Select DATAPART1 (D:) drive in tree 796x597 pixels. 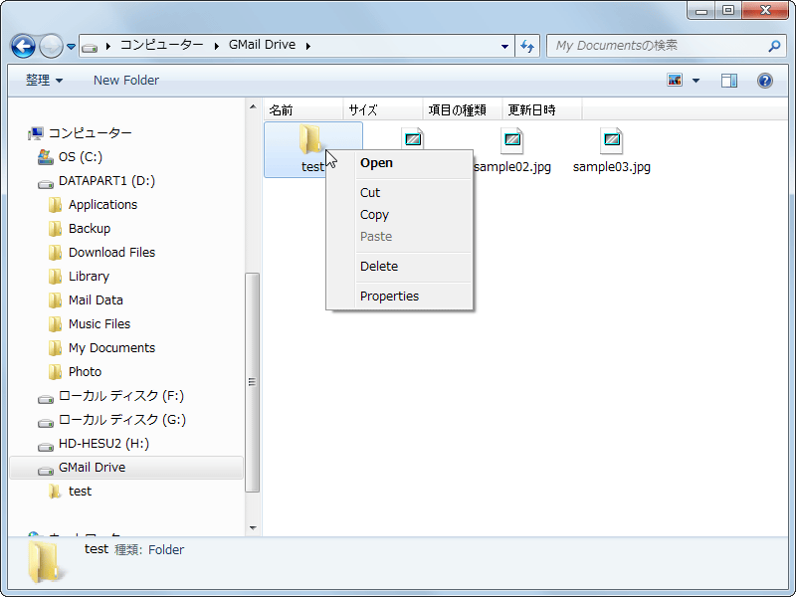pos(106,181)
